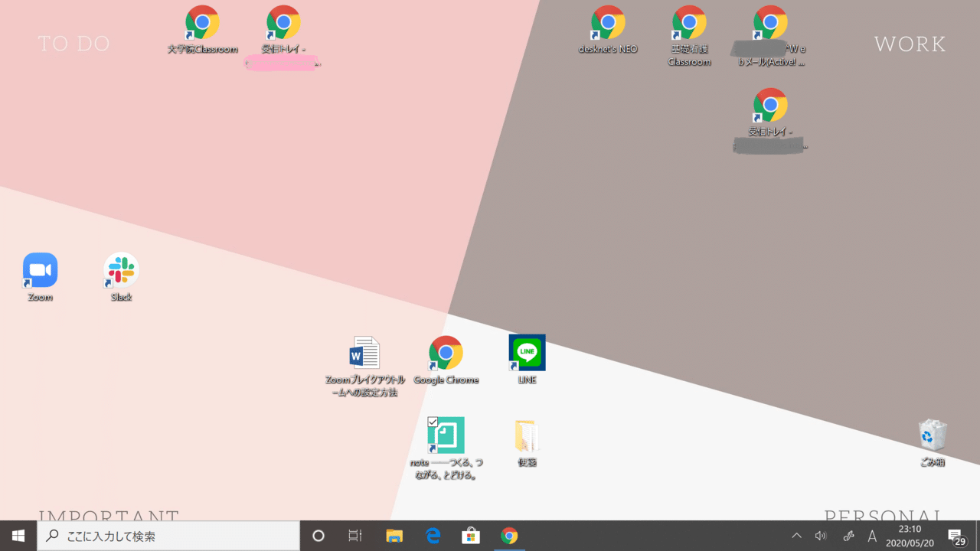Screen dimensions: 980x551
Task: Select the 便箋 folder icon
Action: coord(527,442)
